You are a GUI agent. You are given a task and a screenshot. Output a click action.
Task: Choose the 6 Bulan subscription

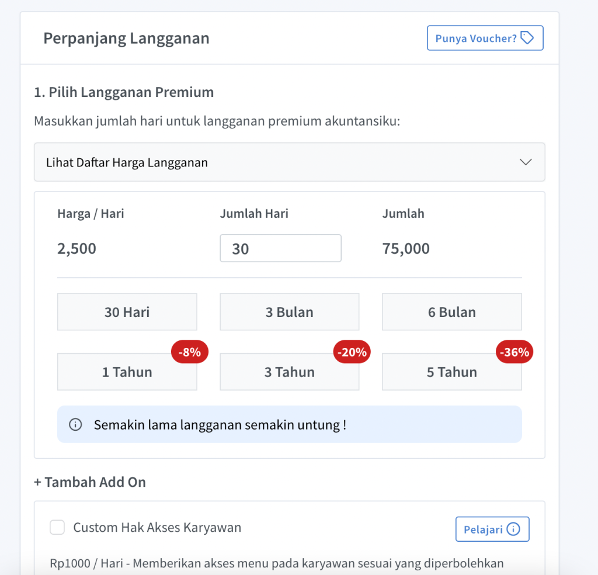451,312
